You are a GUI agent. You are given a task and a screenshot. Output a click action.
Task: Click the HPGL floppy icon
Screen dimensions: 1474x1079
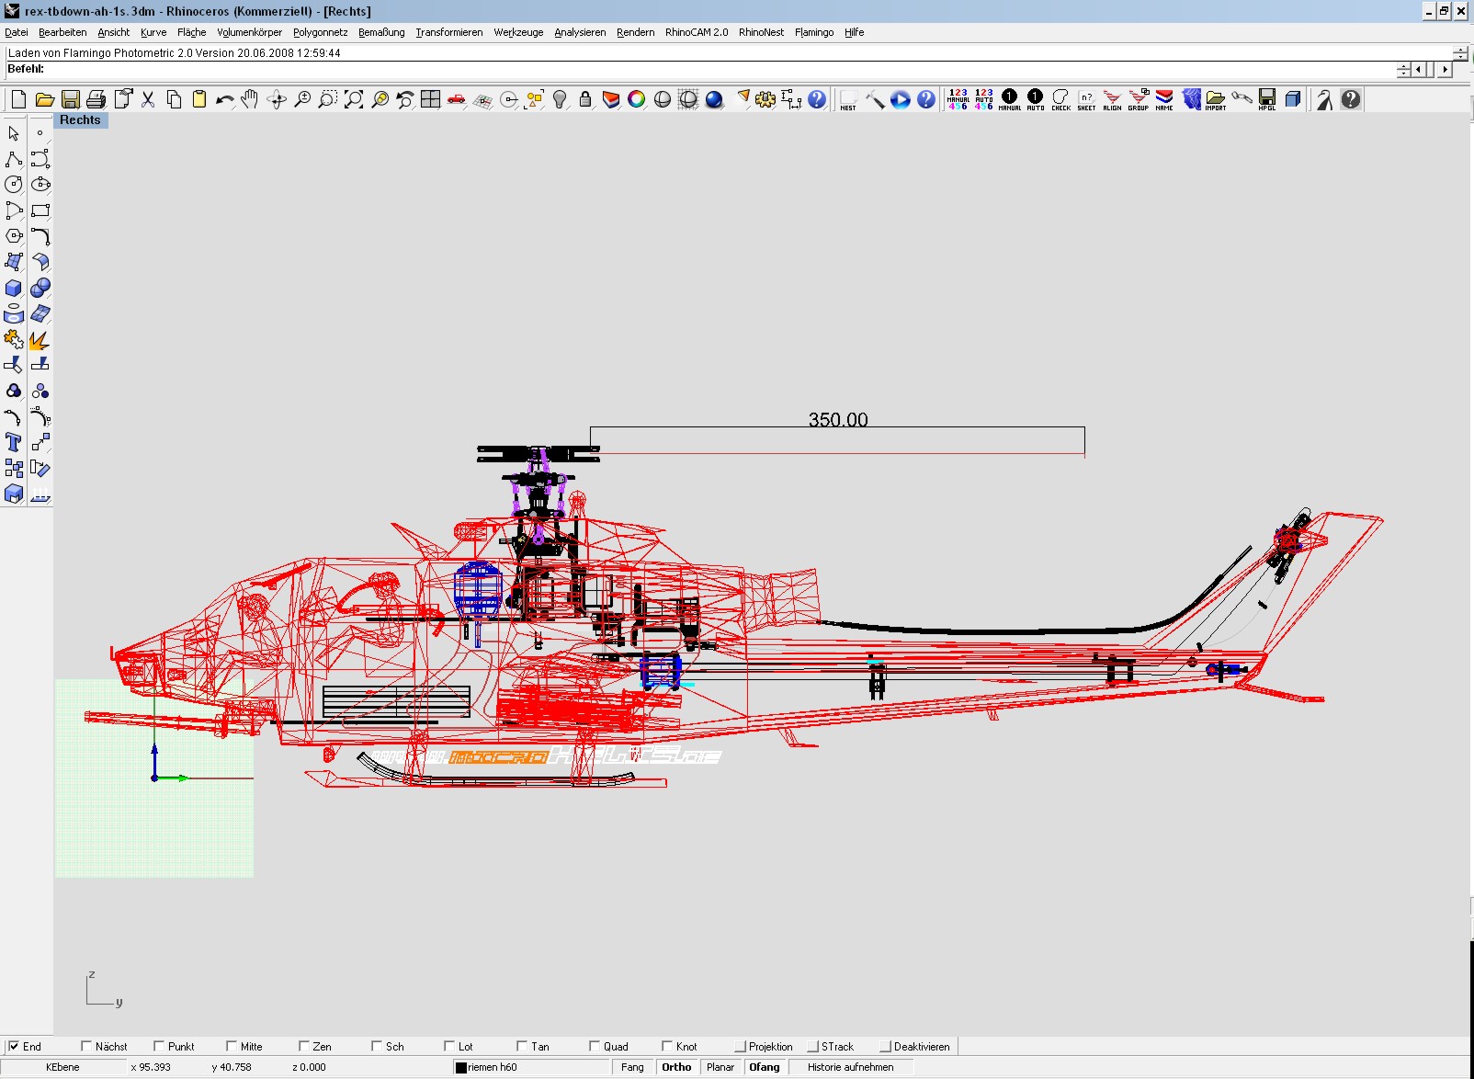(1267, 99)
